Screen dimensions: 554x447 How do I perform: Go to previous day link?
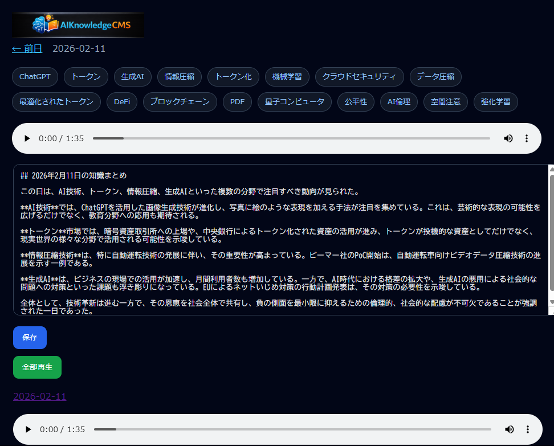[x=27, y=48]
